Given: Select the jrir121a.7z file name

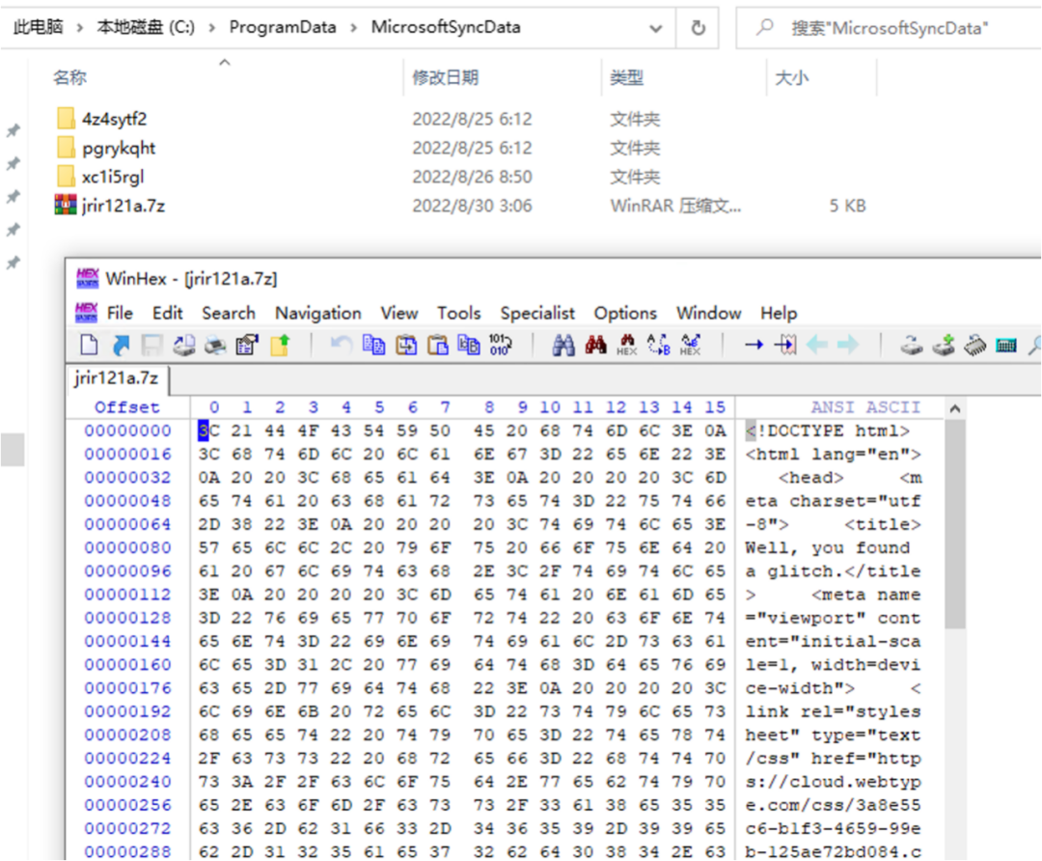Looking at the screenshot, I should [123, 206].
